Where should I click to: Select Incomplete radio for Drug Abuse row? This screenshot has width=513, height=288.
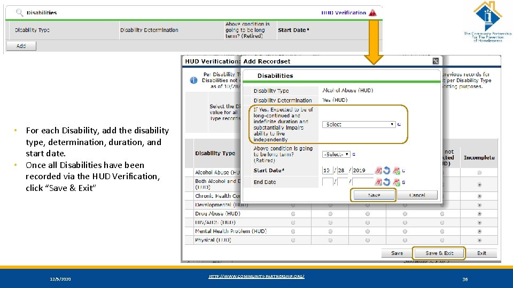point(479,214)
